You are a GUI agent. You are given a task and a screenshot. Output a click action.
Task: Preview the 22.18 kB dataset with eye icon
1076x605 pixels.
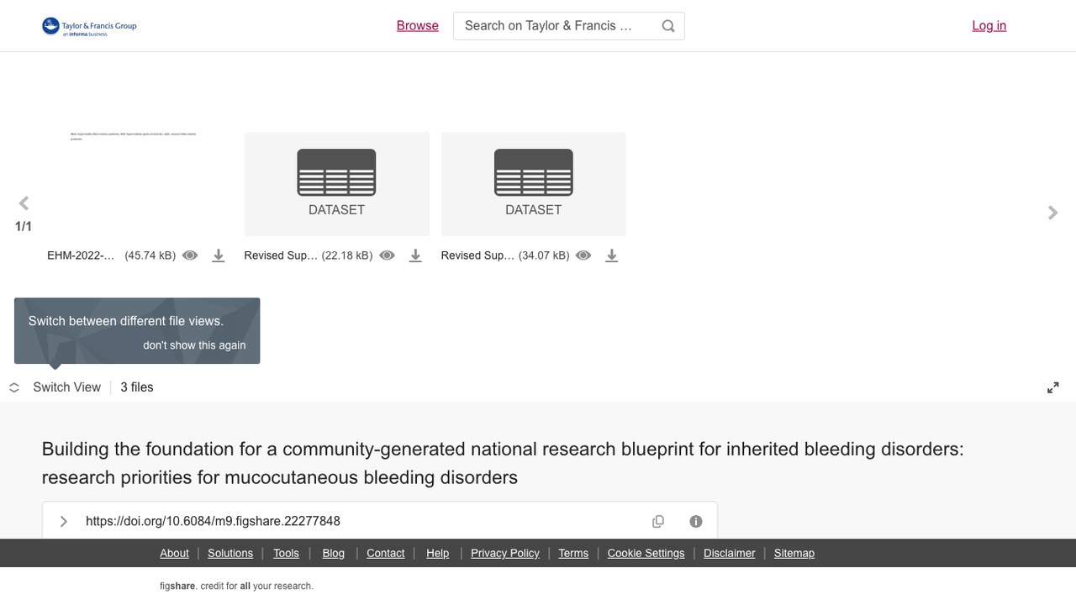pyautogui.click(x=388, y=255)
